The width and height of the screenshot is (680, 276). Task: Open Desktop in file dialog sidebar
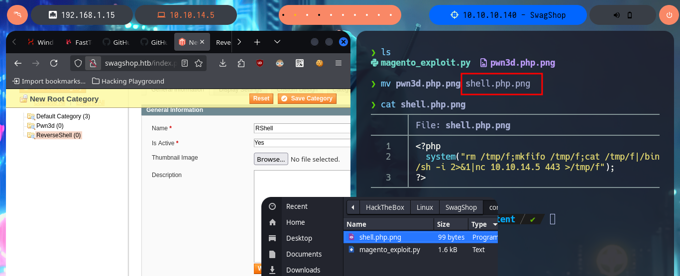(299, 238)
